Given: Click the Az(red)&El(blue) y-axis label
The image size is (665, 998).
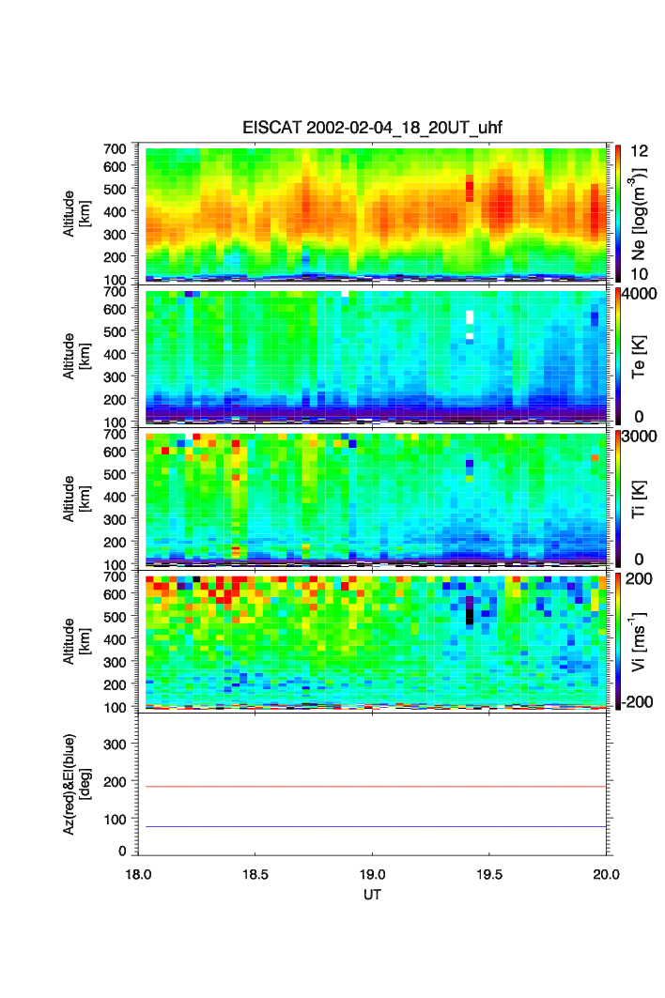Looking at the screenshot, I should pos(74,785).
